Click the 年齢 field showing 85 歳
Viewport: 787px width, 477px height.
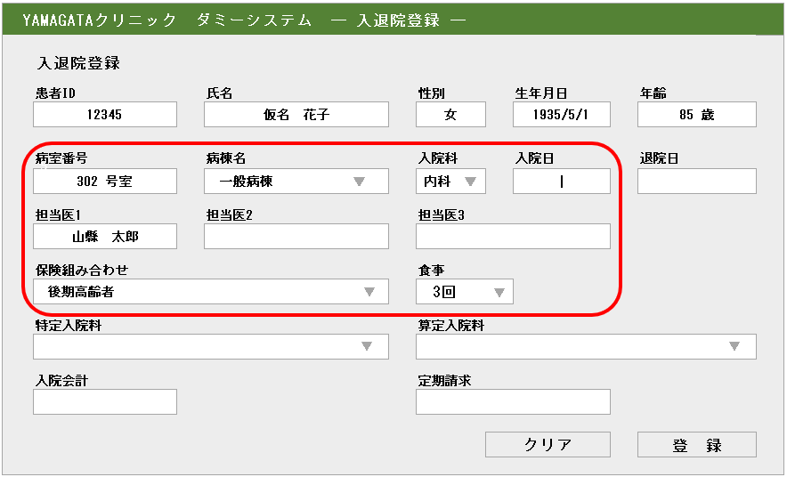[696, 115]
